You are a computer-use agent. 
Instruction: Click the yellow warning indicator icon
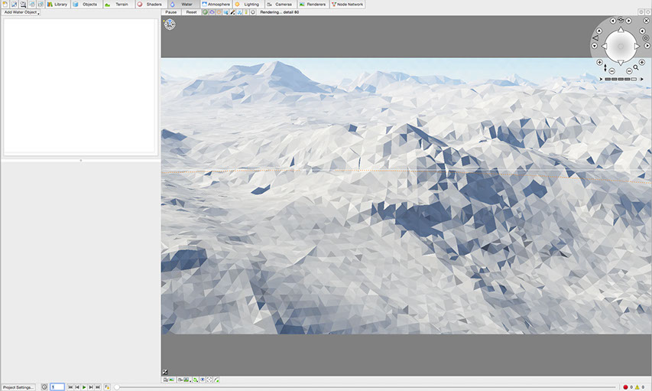[637, 387]
